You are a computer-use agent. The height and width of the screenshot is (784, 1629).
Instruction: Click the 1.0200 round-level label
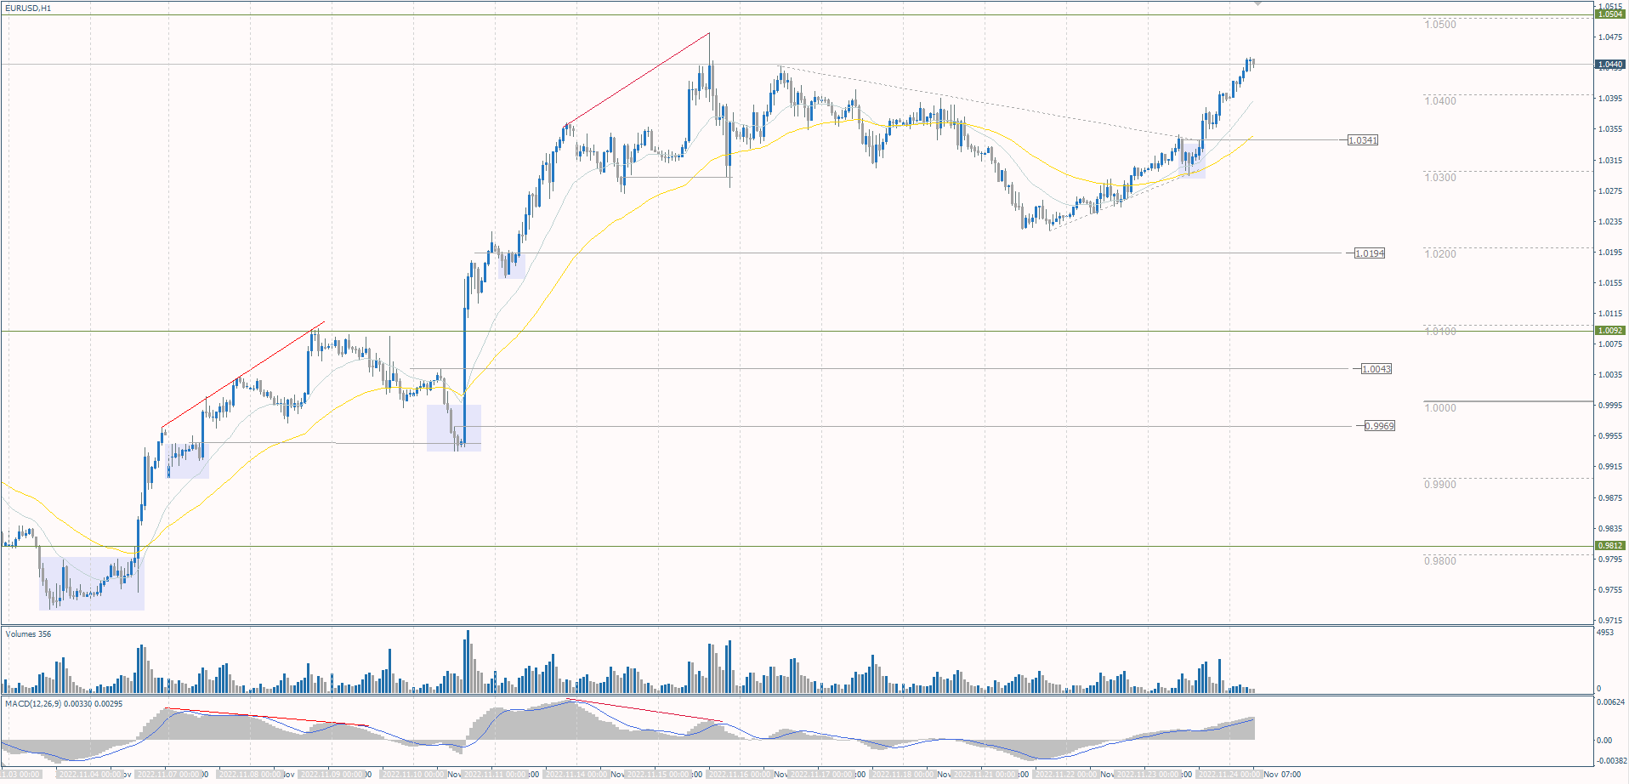click(1440, 254)
